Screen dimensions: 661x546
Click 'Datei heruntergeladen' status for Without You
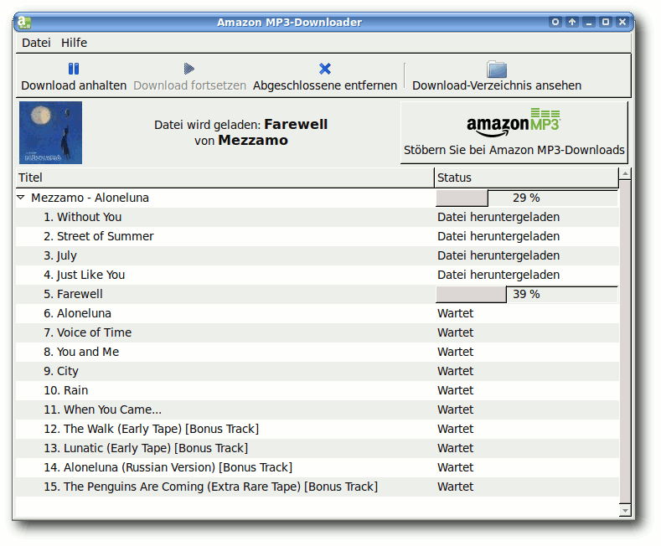498,217
